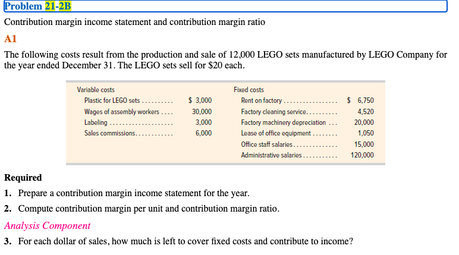459x255 pixels.
Task: Click the '$ 3,000' plastic cost value
Action: pos(200,100)
